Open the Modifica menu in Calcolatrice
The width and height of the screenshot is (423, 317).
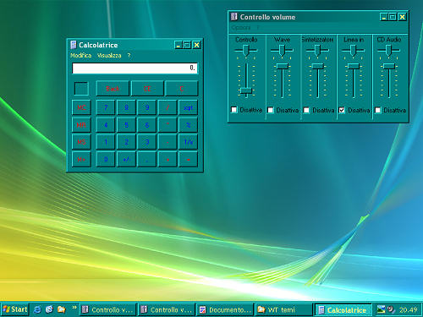(x=81, y=56)
